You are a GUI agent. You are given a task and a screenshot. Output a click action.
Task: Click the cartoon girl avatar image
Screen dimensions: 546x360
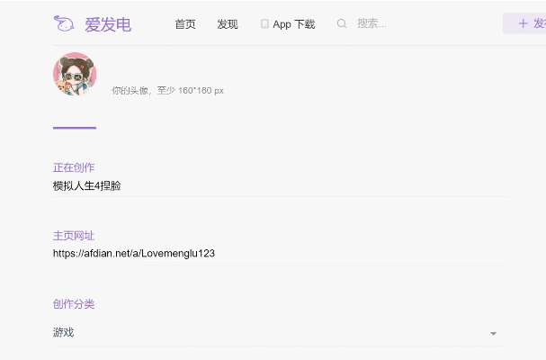(x=75, y=75)
